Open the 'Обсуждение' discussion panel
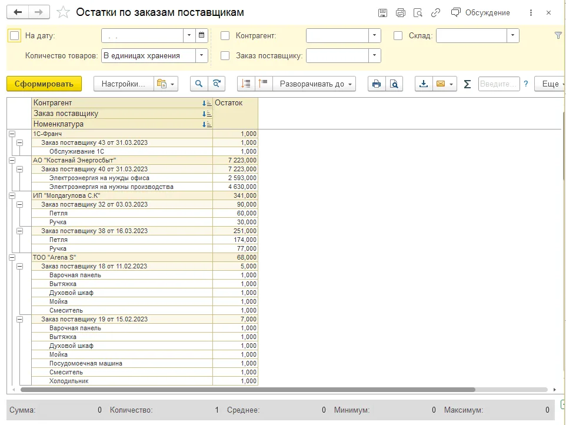This screenshot has height=425, width=566. [481, 12]
